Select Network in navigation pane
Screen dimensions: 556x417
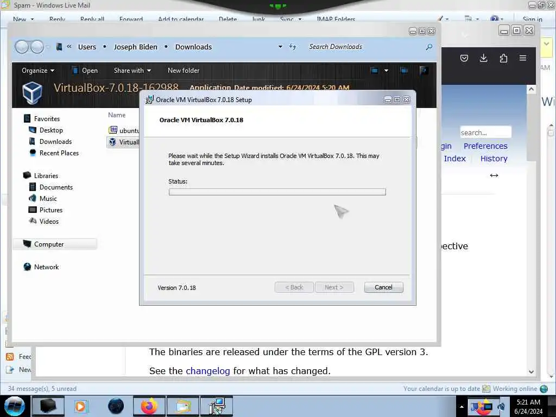click(46, 267)
